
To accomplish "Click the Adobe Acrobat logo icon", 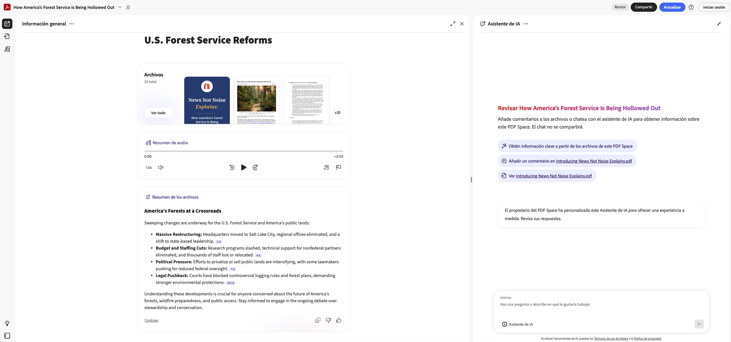I will (x=7, y=7).
